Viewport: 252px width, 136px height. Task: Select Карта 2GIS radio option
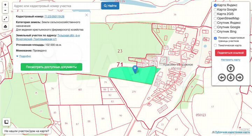tap(215, 14)
